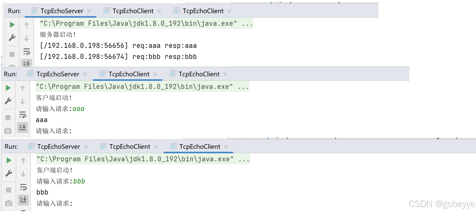This screenshot has width=476, height=212.
Task: Click '客户端启动!' in bottom panel
Action: click(x=55, y=170)
